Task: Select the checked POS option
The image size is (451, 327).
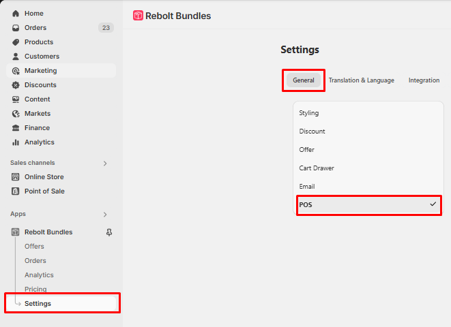Action: (368, 205)
